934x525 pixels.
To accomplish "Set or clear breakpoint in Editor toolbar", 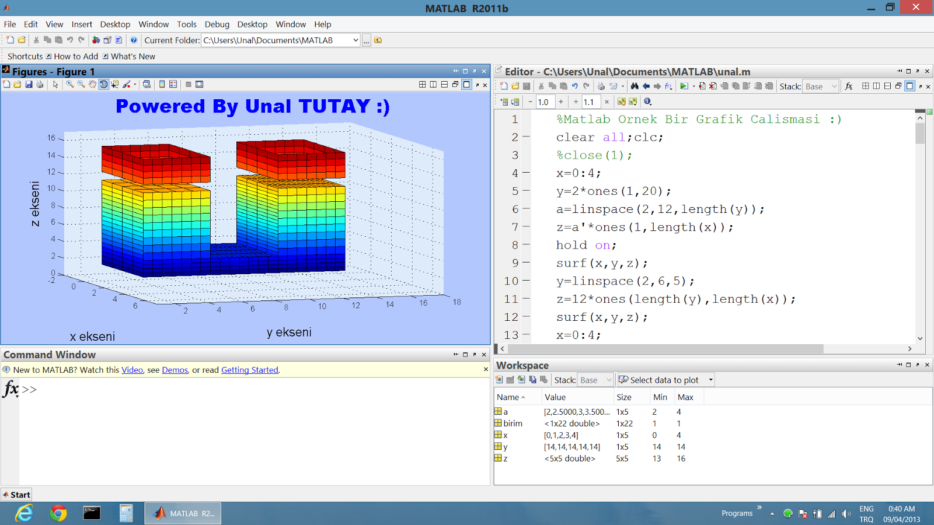I will tap(702, 86).
